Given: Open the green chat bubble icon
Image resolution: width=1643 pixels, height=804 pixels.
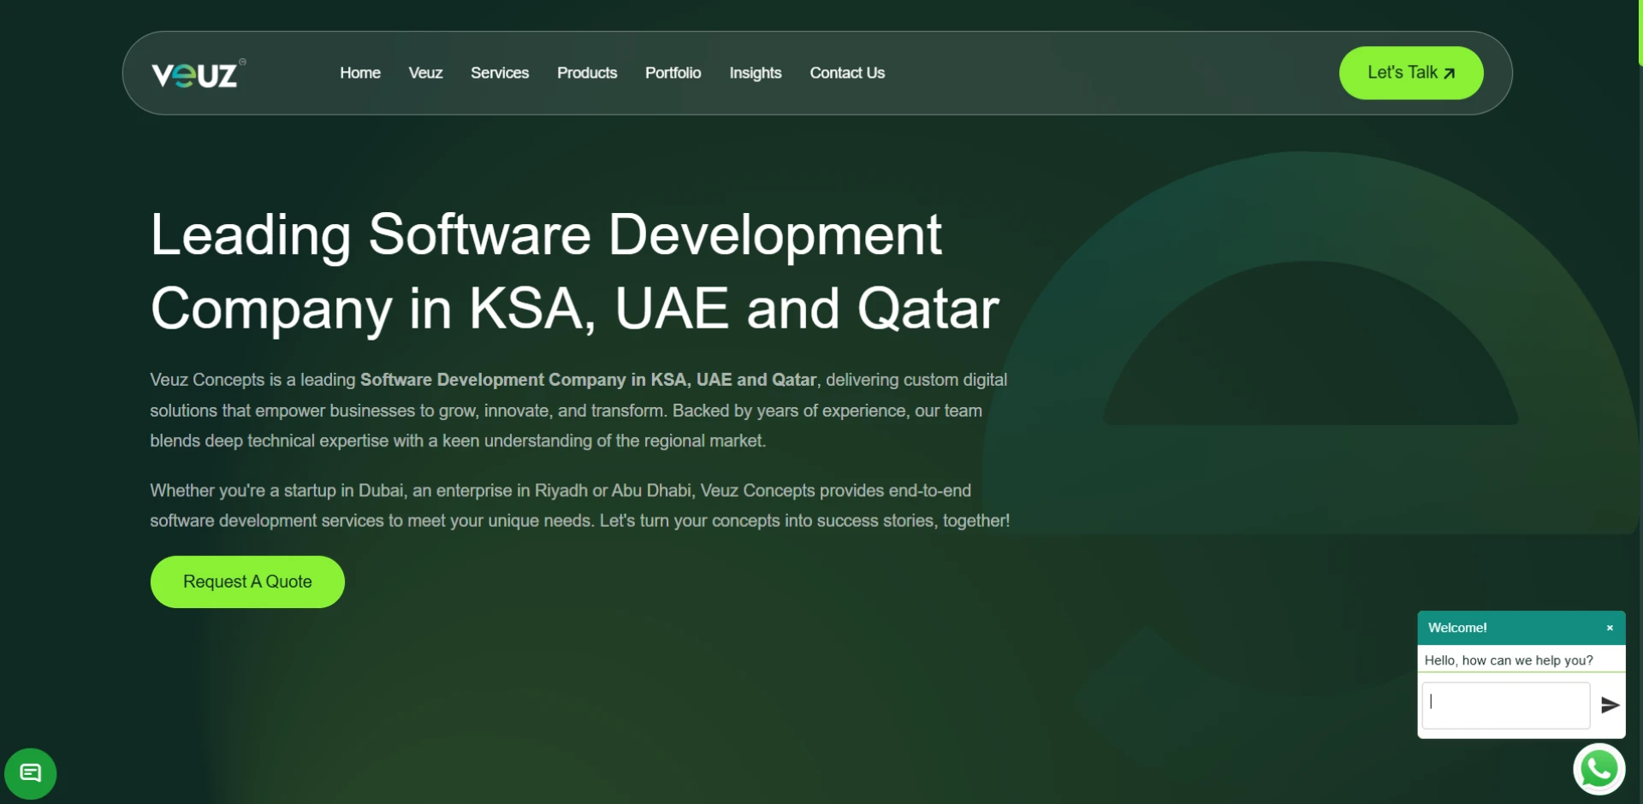Looking at the screenshot, I should point(31,774).
